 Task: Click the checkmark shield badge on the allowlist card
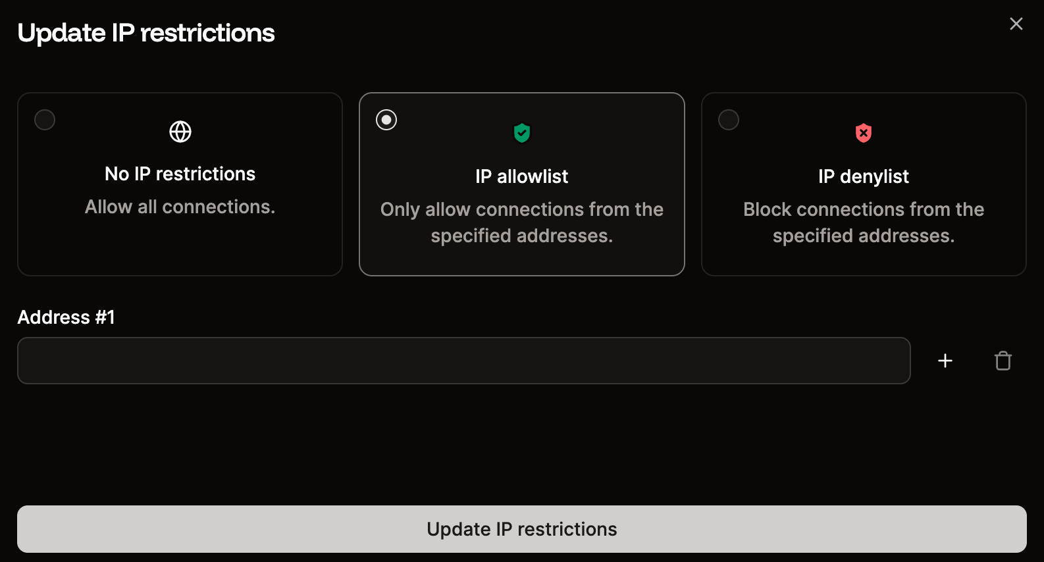tap(521, 132)
